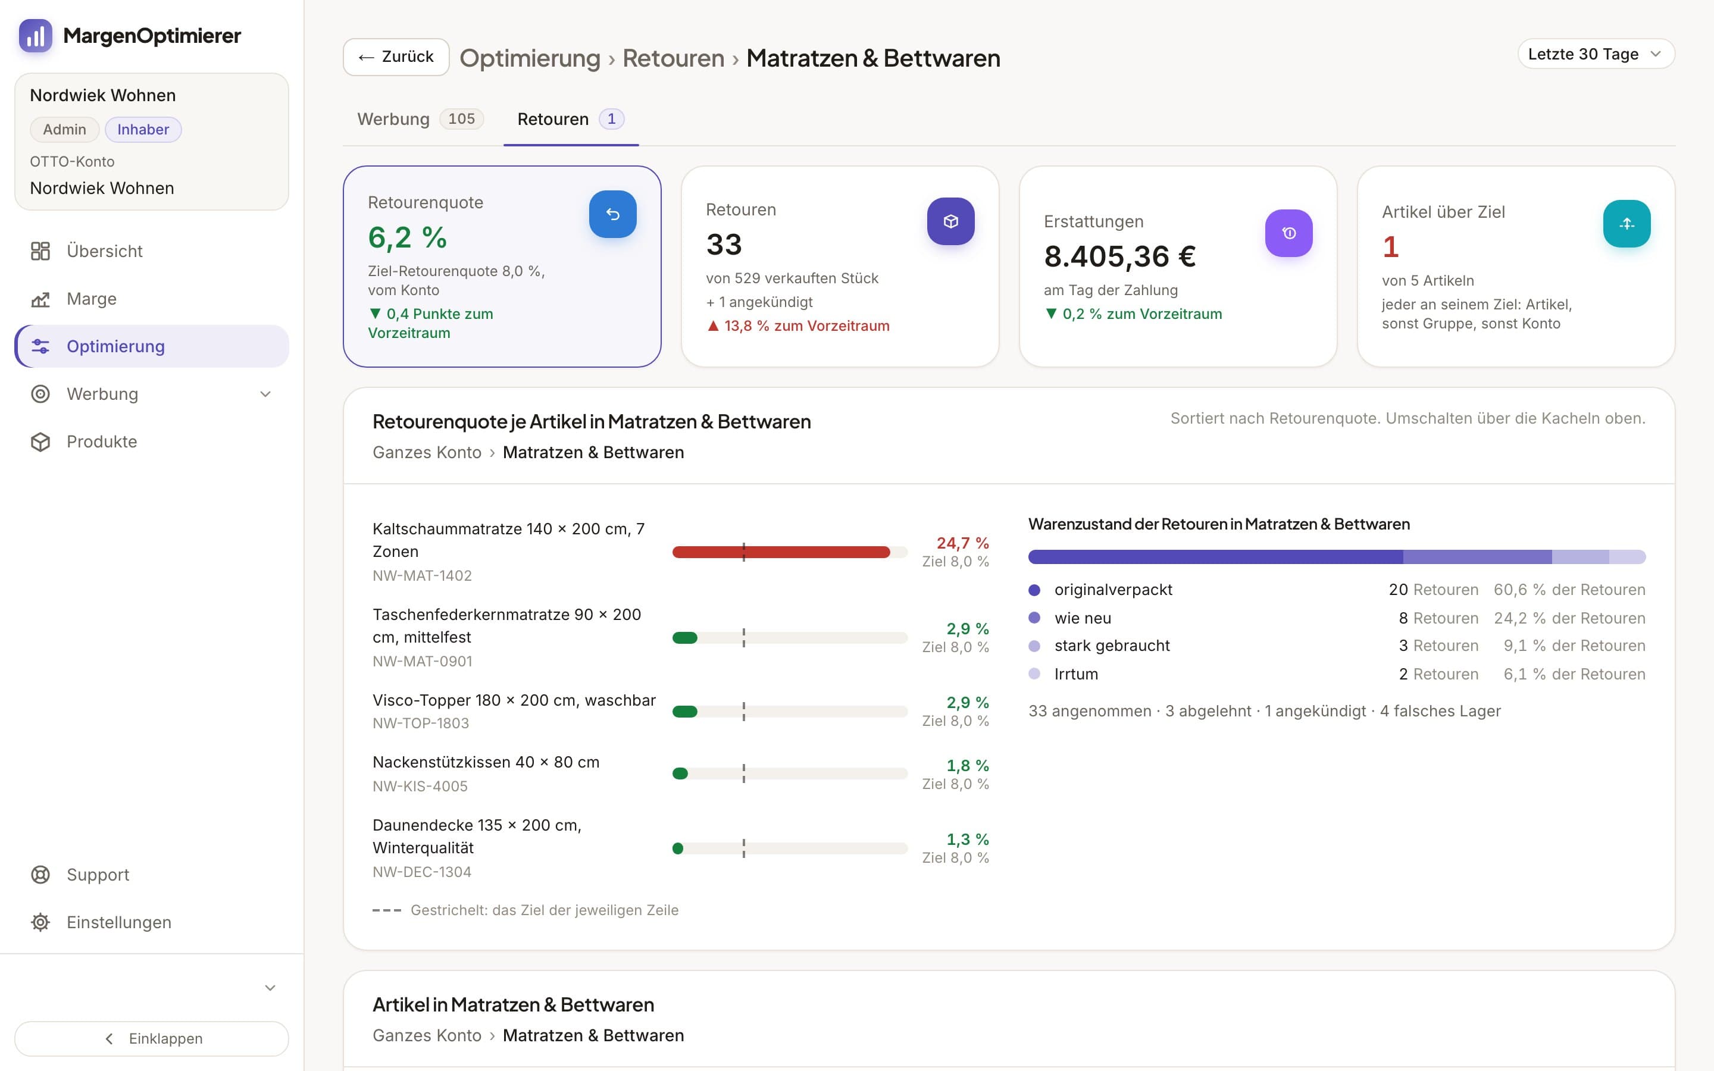Open the Letzte 30 Tage period dropdown
The width and height of the screenshot is (1714, 1071).
1596,54
